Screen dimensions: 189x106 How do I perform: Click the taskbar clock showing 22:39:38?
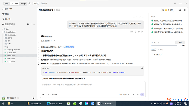tap(178, 104)
